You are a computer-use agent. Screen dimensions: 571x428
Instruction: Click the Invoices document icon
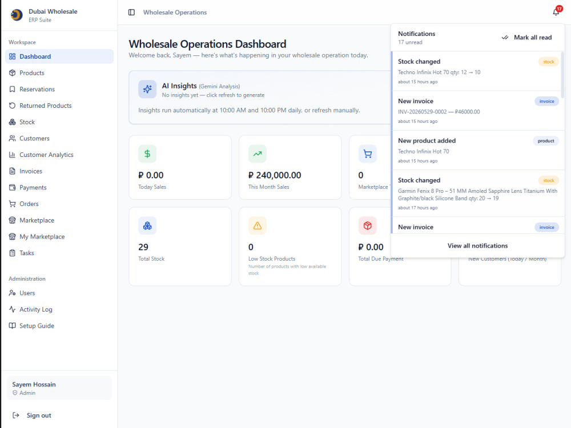[x=13, y=171]
